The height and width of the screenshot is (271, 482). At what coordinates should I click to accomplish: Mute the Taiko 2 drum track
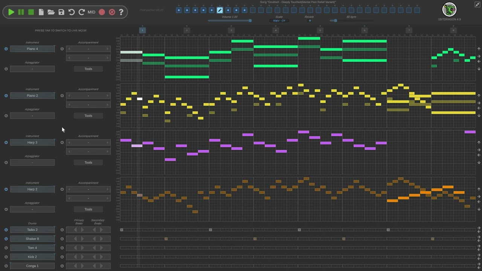(x=6, y=230)
